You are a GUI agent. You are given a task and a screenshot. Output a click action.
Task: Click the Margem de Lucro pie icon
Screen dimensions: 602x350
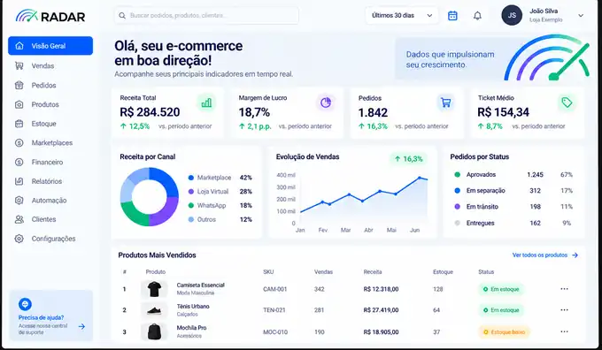click(x=326, y=103)
